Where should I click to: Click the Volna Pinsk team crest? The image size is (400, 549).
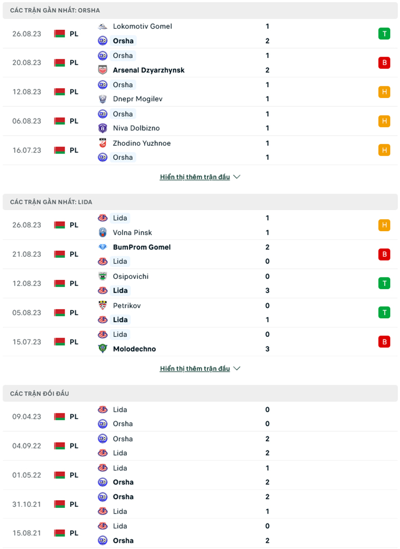pyautogui.click(x=103, y=233)
